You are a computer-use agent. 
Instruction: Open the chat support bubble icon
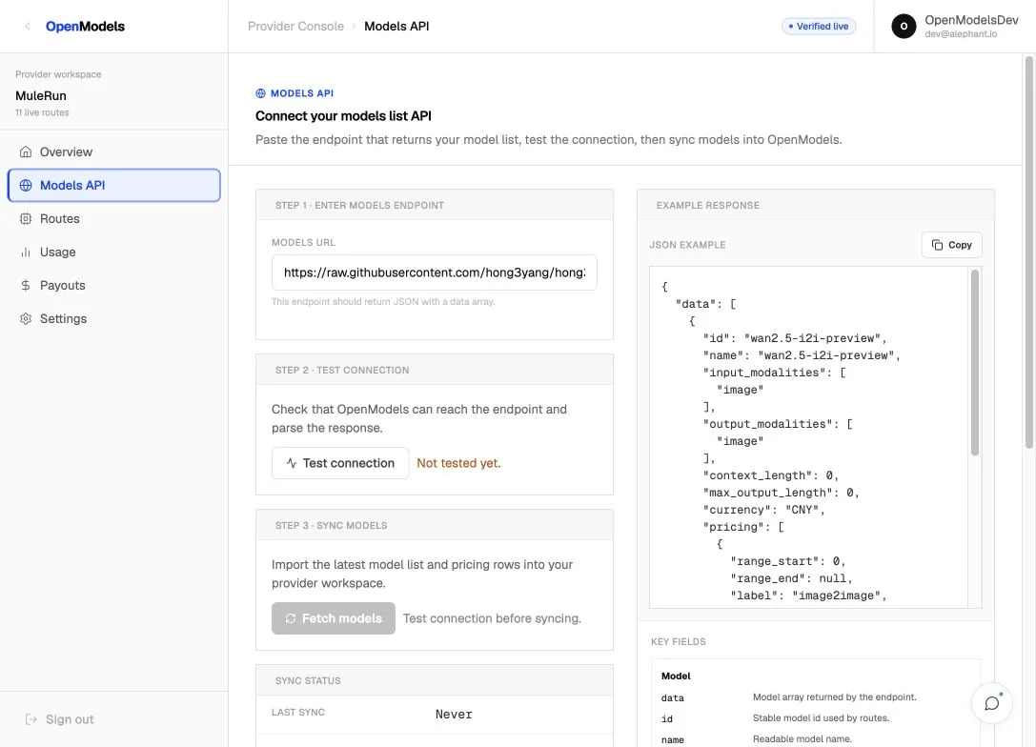point(992,703)
